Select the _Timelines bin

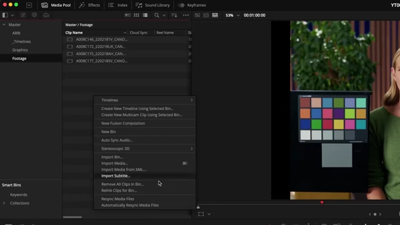tap(22, 42)
